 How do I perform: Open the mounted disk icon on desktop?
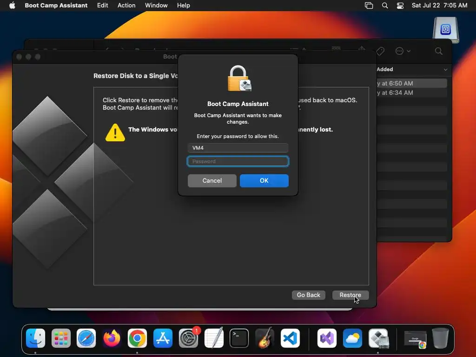click(x=446, y=30)
